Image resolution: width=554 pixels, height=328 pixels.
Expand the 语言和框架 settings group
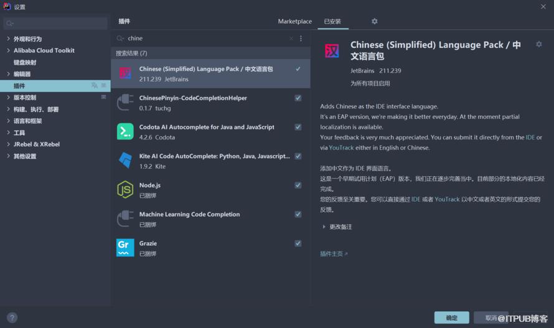click(8, 121)
